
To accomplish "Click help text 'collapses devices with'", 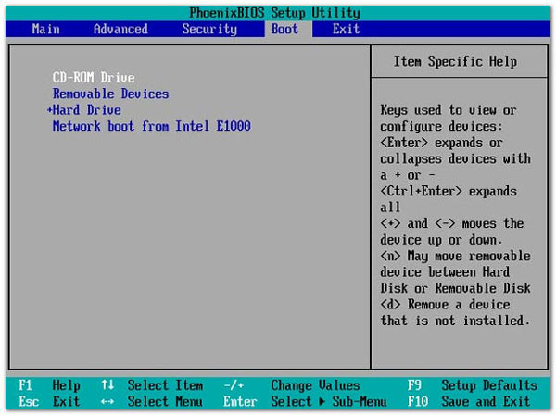I will pos(455,158).
